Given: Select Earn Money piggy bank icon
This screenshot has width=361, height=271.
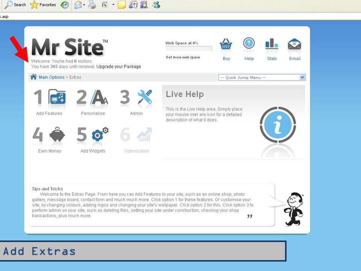Looking at the screenshot, I should pyautogui.click(x=57, y=134).
